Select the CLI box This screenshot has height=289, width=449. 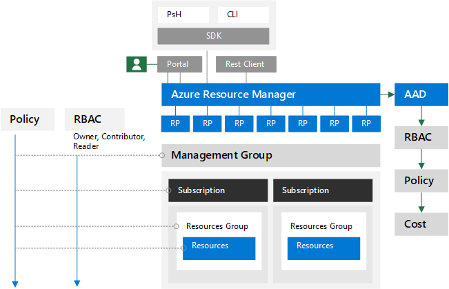[x=243, y=14]
